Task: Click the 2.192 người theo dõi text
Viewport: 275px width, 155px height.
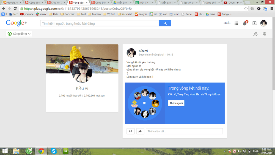Action: (70, 96)
